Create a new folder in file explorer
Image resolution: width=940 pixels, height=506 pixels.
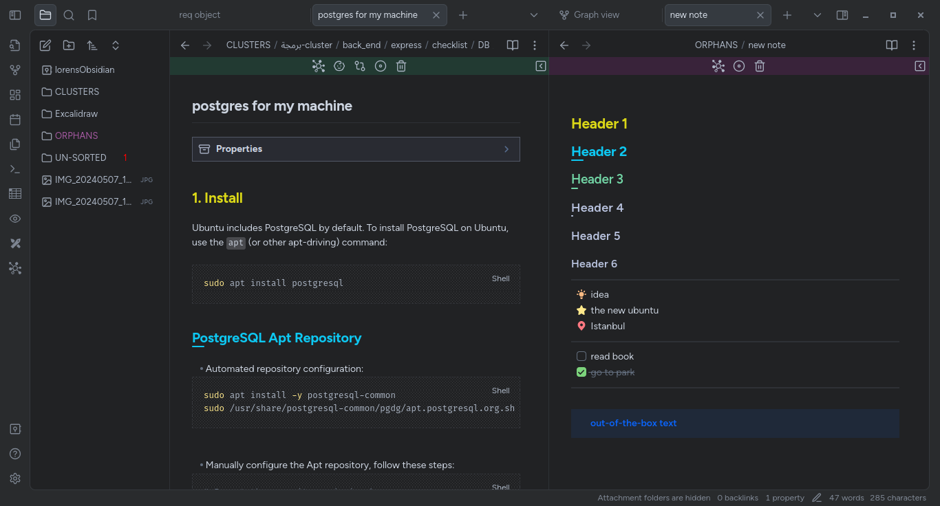tap(69, 45)
